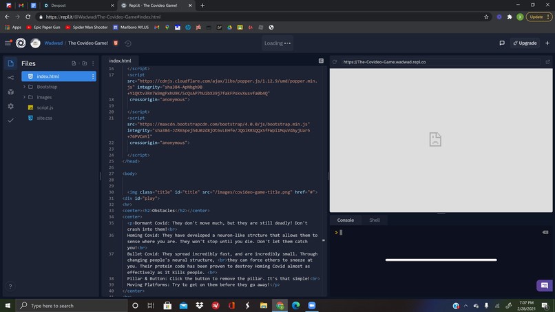The width and height of the screenshot is (555, 312).
Task: Bookmark this page with star icon
Action: click(x=486, y=17)
